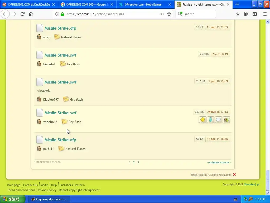Click the 4:44 PM system clock
The image size is (270, 203).
coord(260,199)
